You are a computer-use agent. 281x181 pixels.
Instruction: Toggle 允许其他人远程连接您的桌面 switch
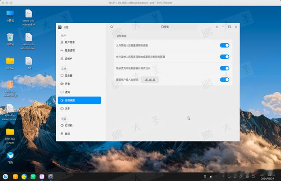224,45
